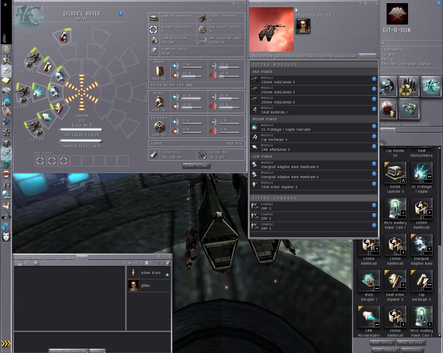
Task: Select Ashen Brarn in the chat member list
Action: (x=149, y=273)
